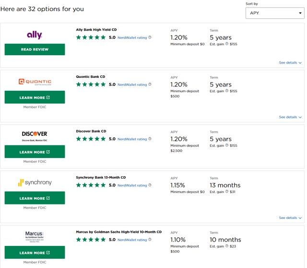Click NerdWallet rating info icon for Discover
Screen dimensions: 307x268
click(x=150, y=139)
